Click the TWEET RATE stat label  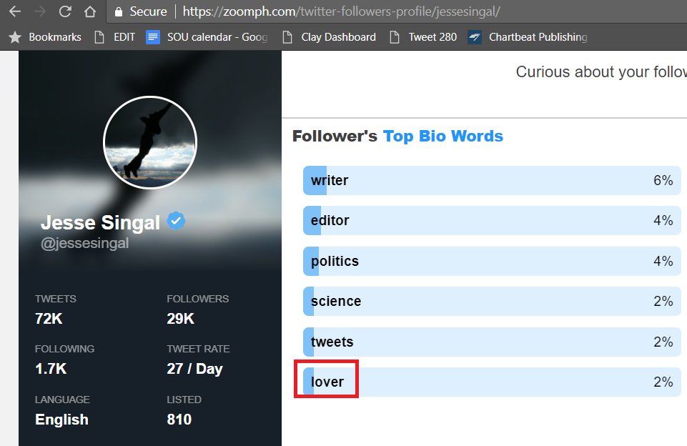click(x=198, y=349)
